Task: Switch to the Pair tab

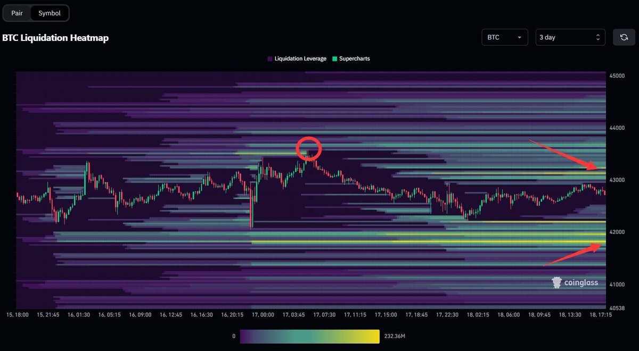Action: coord(16,13)
